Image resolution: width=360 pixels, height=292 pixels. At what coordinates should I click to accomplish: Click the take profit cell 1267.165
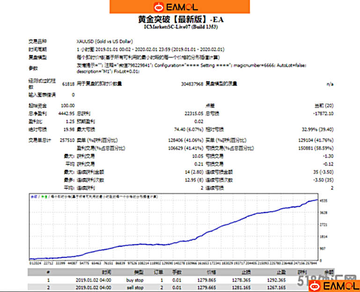tap(276, 288)
